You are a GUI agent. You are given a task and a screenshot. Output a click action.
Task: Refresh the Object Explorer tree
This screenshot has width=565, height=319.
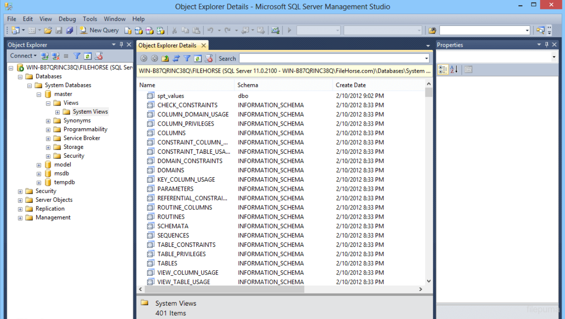click(x=87, y=55)
